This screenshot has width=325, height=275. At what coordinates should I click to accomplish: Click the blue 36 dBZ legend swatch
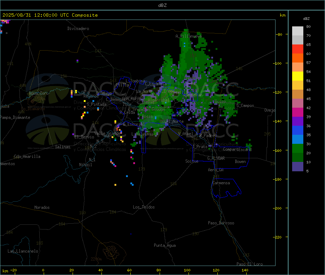coord(298,130)
